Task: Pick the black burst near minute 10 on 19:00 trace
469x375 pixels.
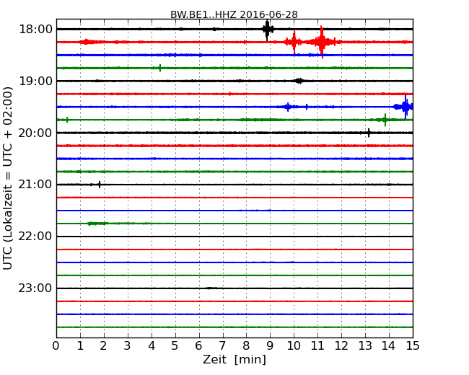Action: click(299, 81)
